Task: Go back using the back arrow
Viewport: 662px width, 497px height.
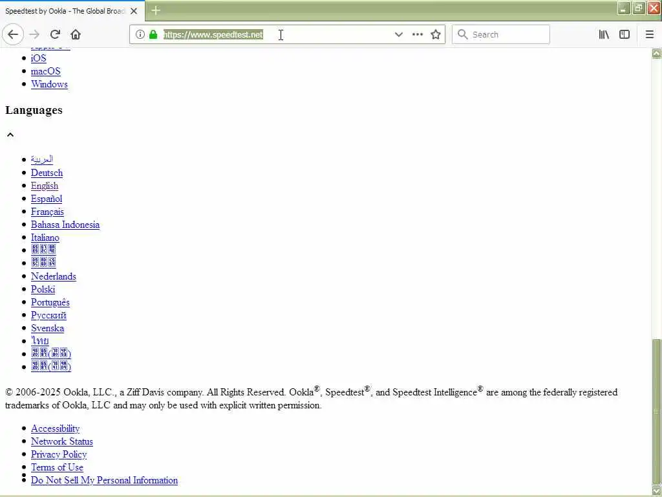Action: click(x=13, y=34)
